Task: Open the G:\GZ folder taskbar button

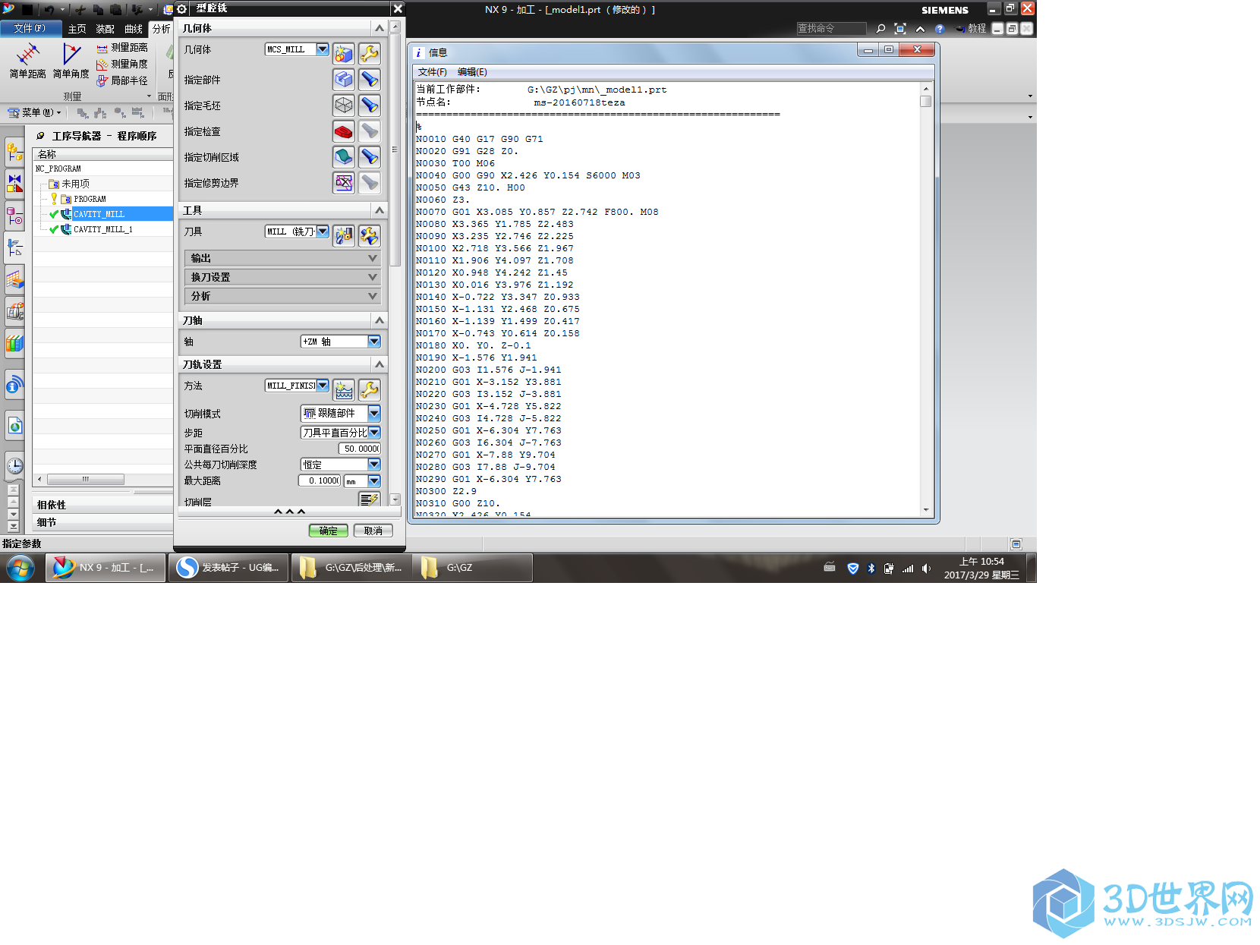Action: coord(474,568)
